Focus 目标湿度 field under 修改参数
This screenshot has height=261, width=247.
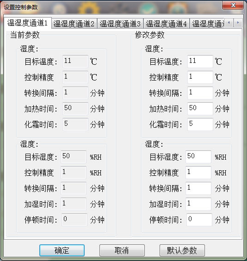click(198, 156)
